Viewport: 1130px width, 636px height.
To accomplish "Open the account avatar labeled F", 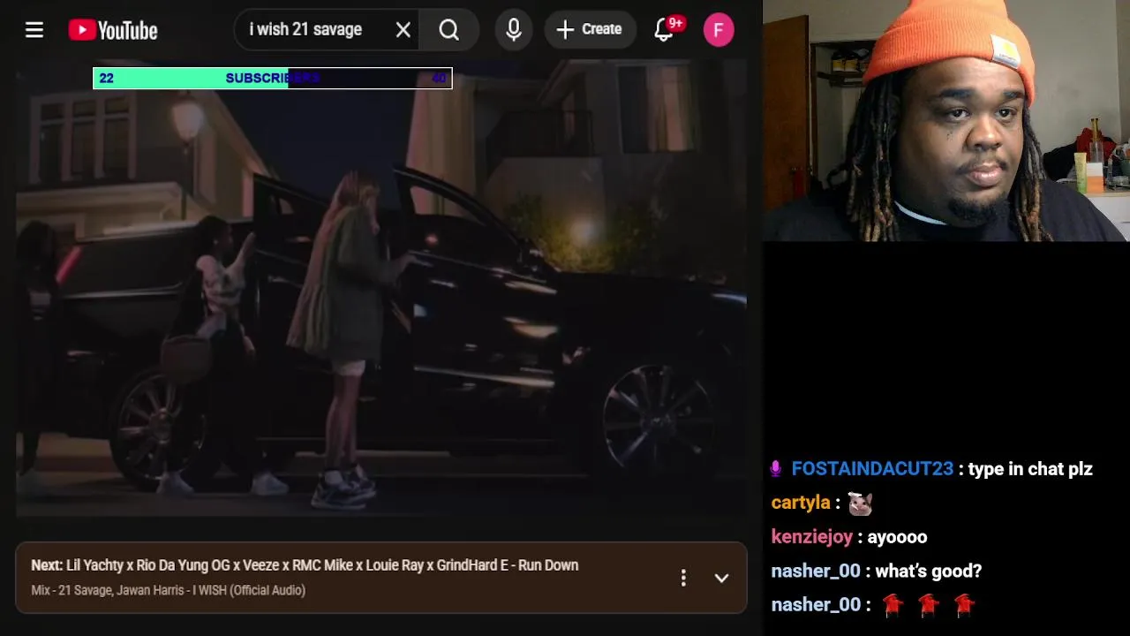I will coord(719,30).
